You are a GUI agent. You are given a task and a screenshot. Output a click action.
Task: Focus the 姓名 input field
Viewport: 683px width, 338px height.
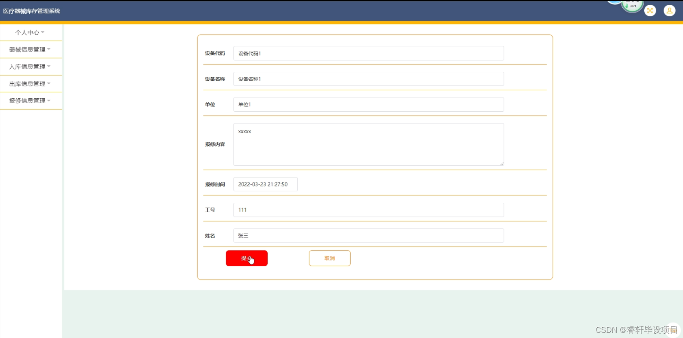[x=368, y=235]
